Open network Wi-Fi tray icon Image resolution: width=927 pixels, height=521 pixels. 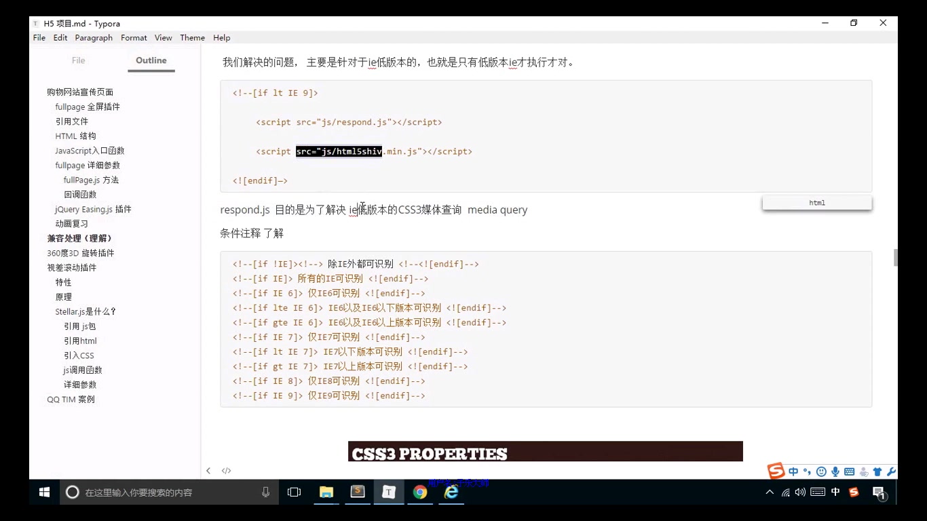(785, 493)
